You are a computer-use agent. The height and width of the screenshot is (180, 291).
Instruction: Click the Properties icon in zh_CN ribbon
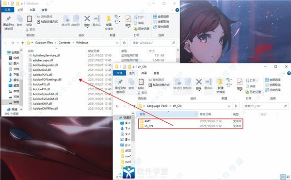tap(240, 84)
